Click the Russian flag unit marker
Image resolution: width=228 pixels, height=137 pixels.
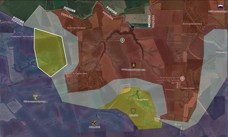tap(220, 7)
